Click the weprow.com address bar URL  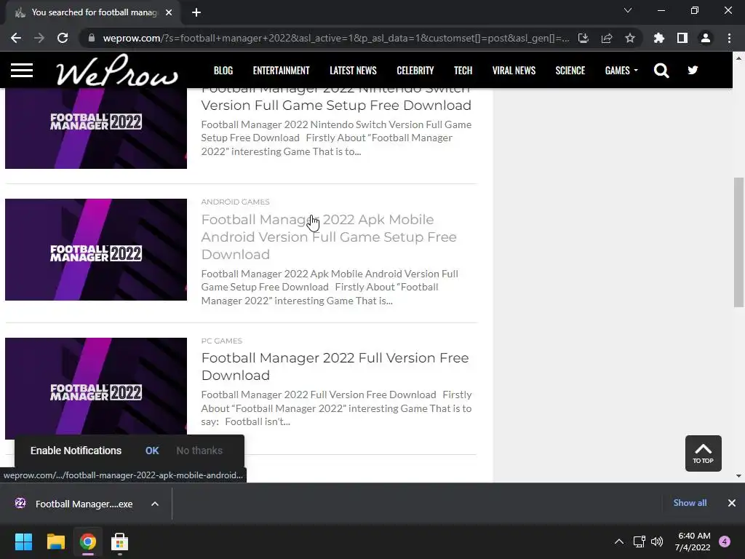pyautogui.click(x=336, y=38)
